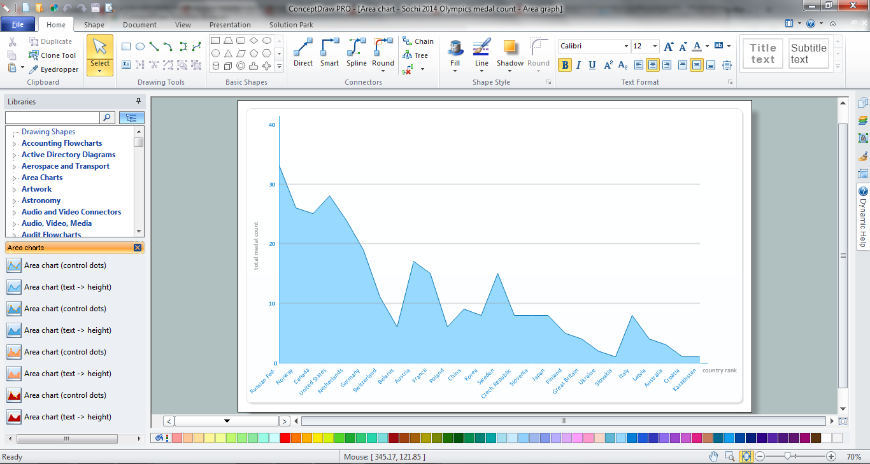This screenshot has height=464, width=870.
Task: Click the Save icon in quick access toolbar
Action: pos(96,8)
